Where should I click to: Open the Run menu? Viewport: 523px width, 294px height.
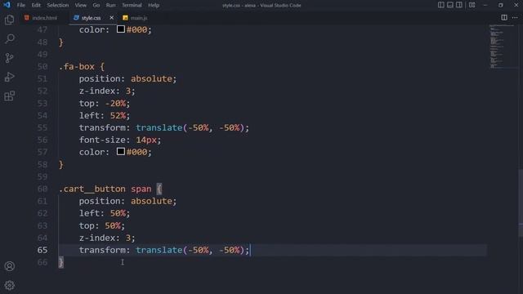[111, 5]
